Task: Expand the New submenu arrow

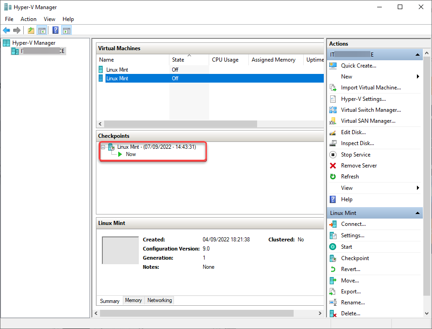Action: (x=418, y=77)
